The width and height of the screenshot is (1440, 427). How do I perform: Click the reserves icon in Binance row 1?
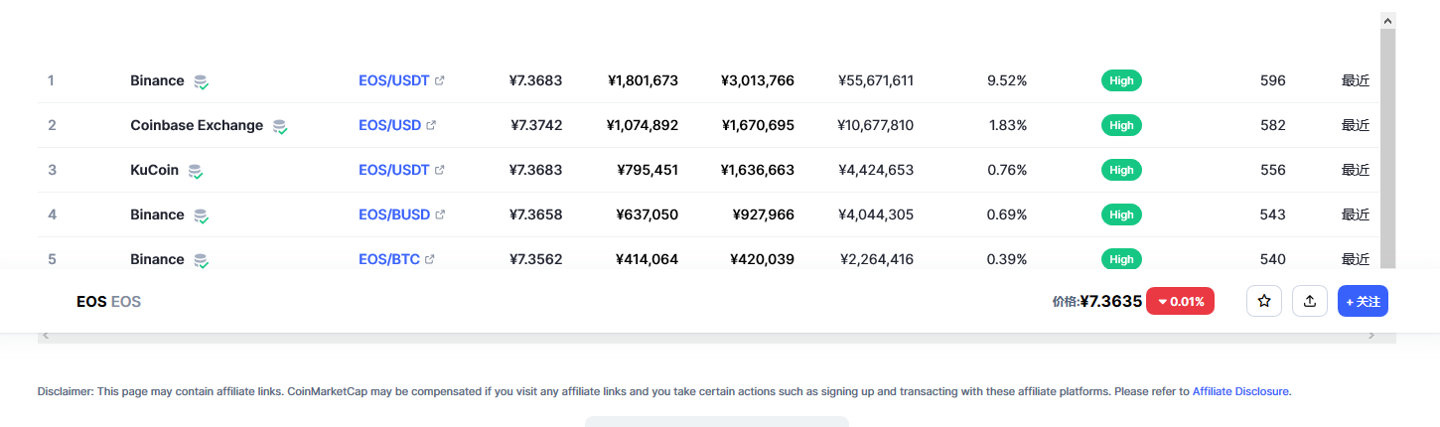(x=201, y=81)
